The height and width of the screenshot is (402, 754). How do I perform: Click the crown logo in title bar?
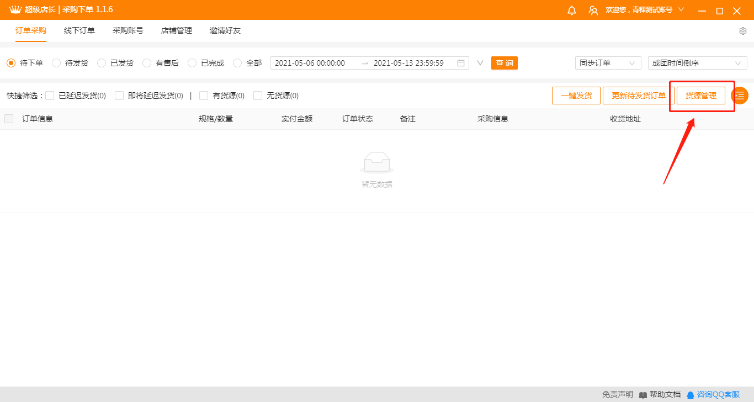tap(15, 10)
